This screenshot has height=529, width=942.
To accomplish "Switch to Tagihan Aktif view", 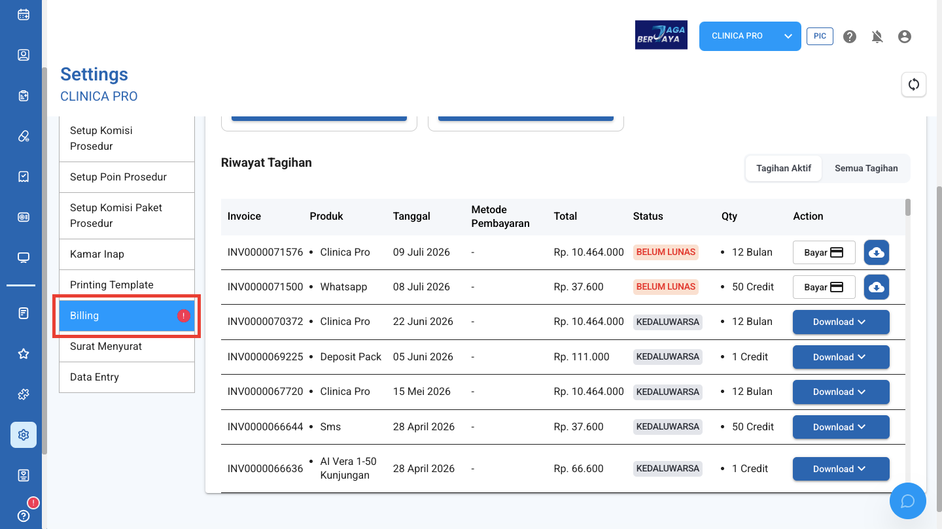I will [x=784, y=168].
